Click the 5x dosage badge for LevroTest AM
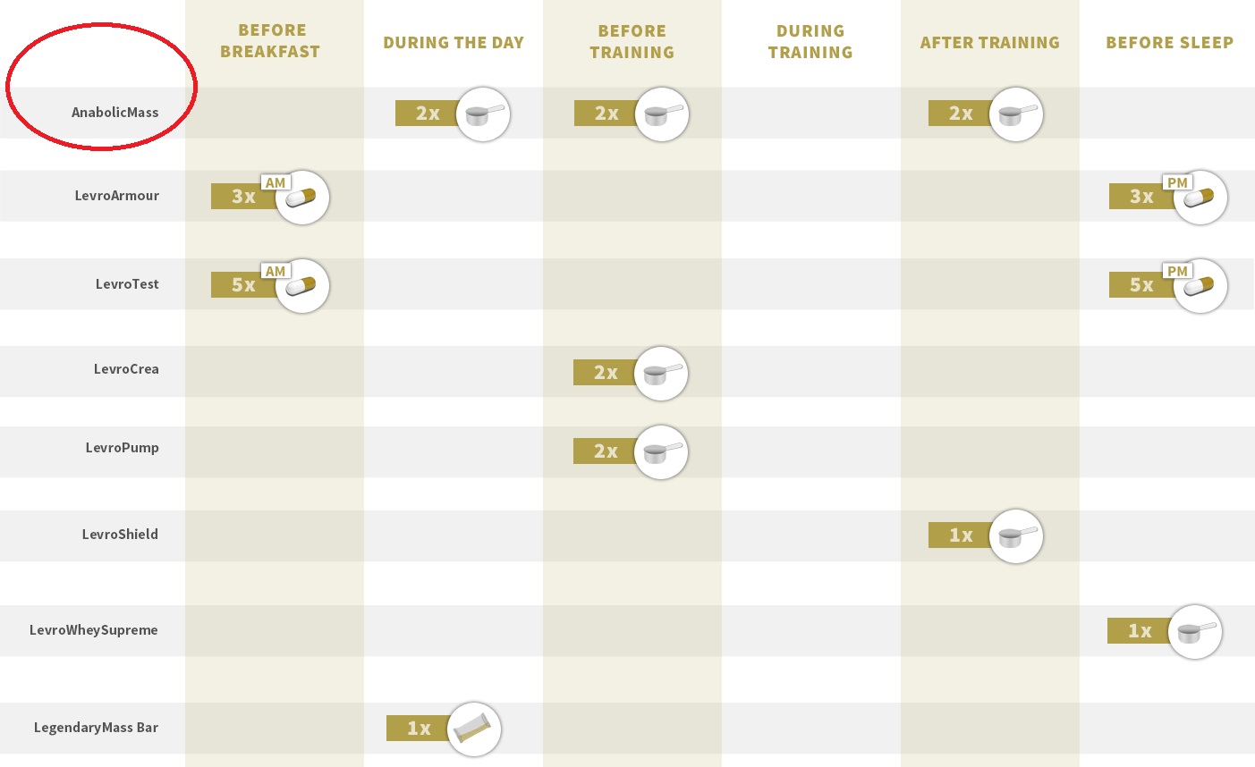The width and height of the screenshot is (1255, 767). click(x=243, y=285)
